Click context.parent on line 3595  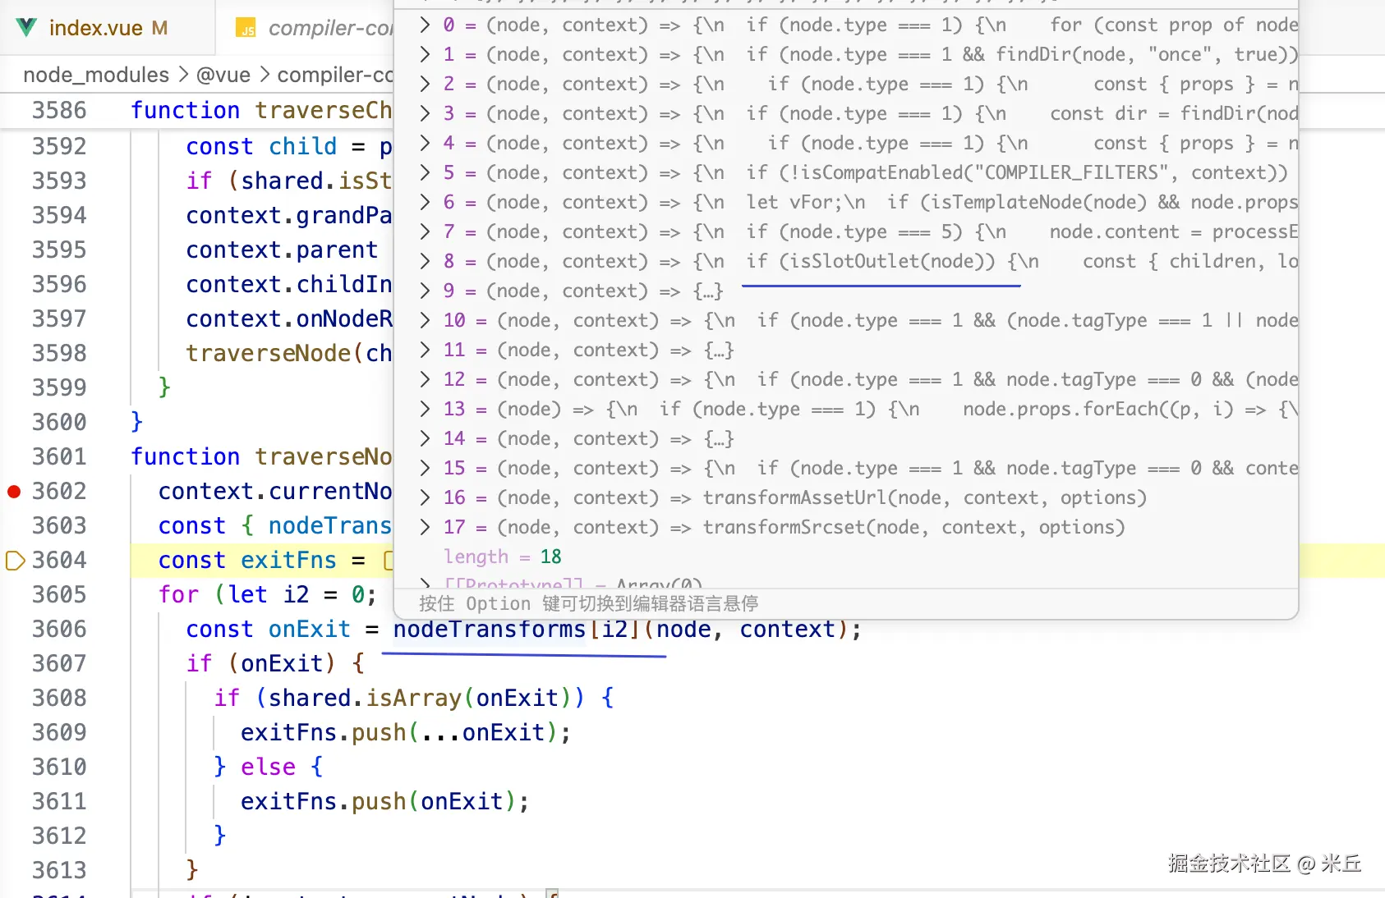point(282,250)
